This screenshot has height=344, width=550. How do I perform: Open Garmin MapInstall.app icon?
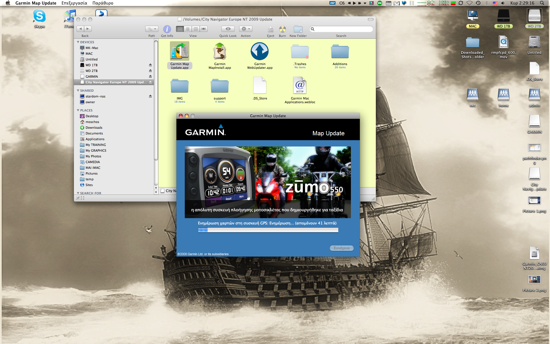point(220,55)
